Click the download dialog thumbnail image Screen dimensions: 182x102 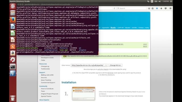tap(84, 93)
